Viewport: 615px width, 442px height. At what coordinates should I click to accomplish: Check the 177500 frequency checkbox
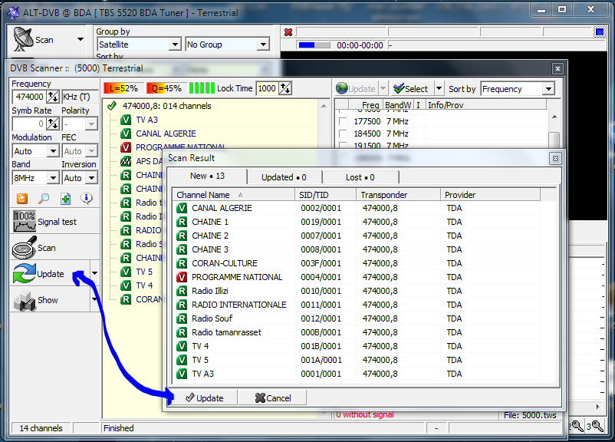coord(343,121)
